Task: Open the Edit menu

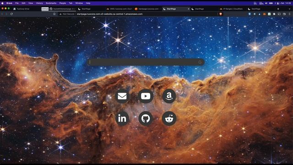Action: pyautogui.click(x=23, y=3)
